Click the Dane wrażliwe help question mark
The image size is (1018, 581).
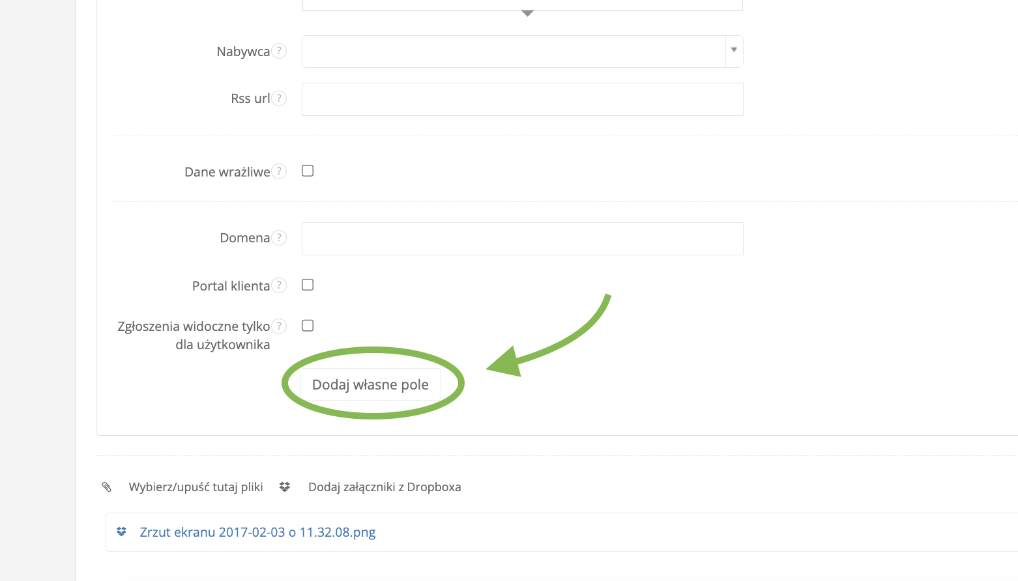[279, 171]
